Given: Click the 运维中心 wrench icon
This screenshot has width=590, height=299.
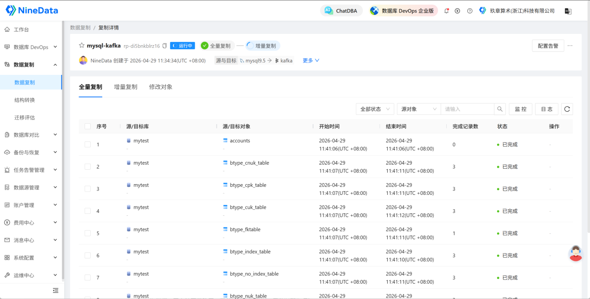Looking at the screenshot, I should (x=7, y=275).
